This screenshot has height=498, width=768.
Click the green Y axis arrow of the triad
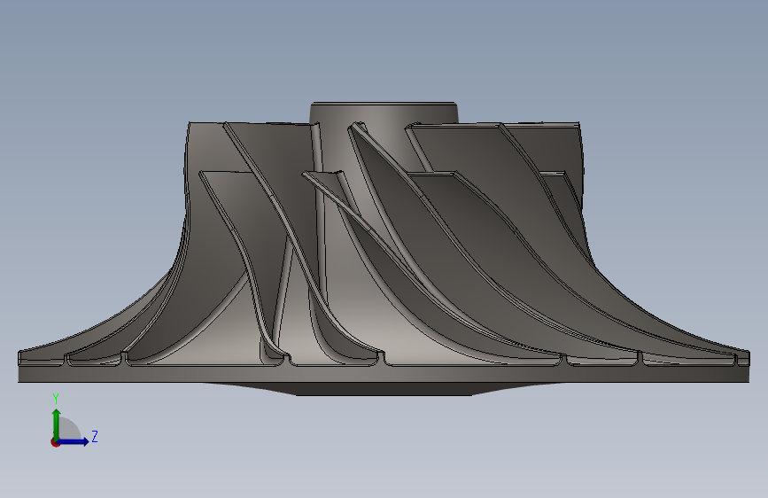(x=57, y=424)
